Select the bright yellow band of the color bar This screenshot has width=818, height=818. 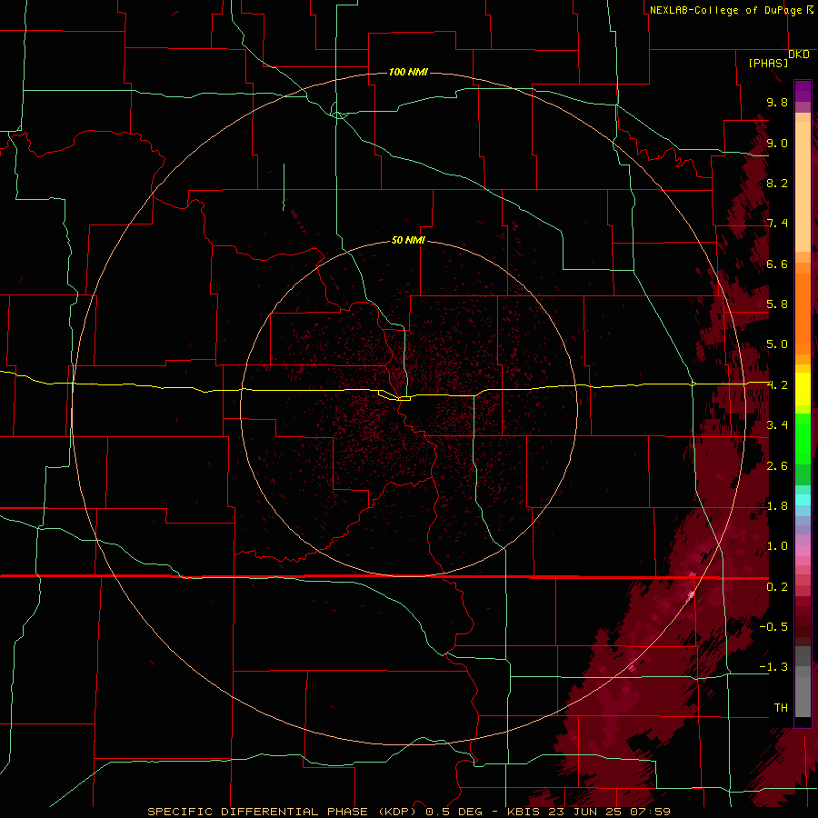(x=803, y=389)
